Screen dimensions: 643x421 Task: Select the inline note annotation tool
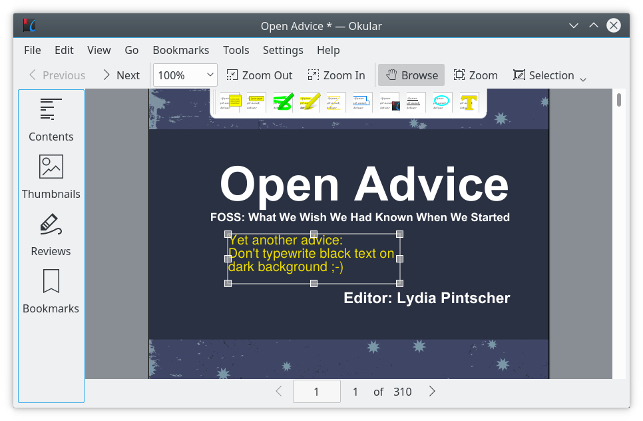256,103
